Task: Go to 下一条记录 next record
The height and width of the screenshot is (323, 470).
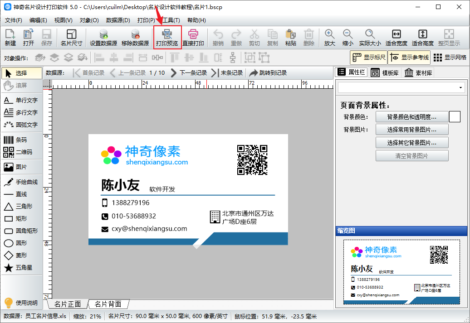Action: point(189,73)
